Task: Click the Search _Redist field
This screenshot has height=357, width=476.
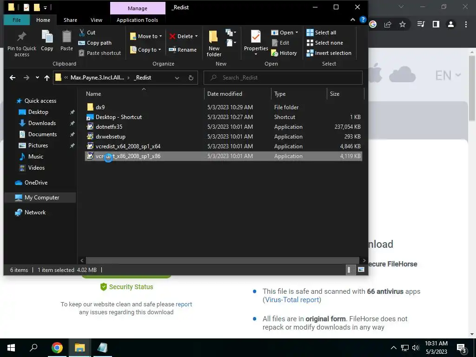Action: pyautogui.click(x=283, y=78)
